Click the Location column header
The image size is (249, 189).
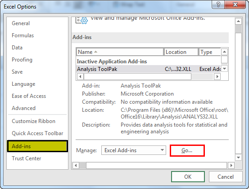point(181,52)
